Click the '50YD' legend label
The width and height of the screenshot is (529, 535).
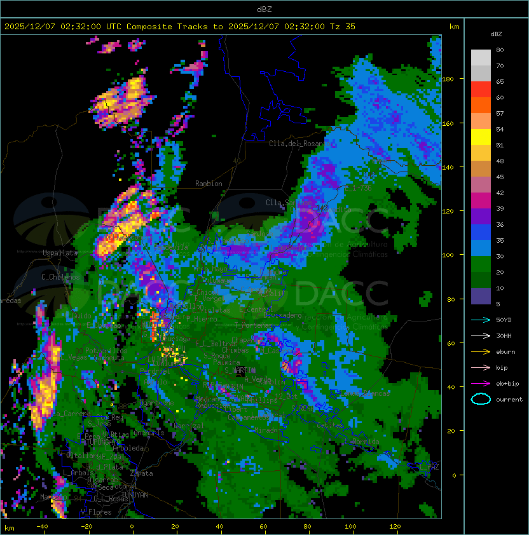(504, 320)
